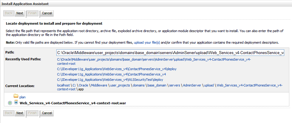Go to base_domain in Current Location breadcrumb

click(156, 85)
